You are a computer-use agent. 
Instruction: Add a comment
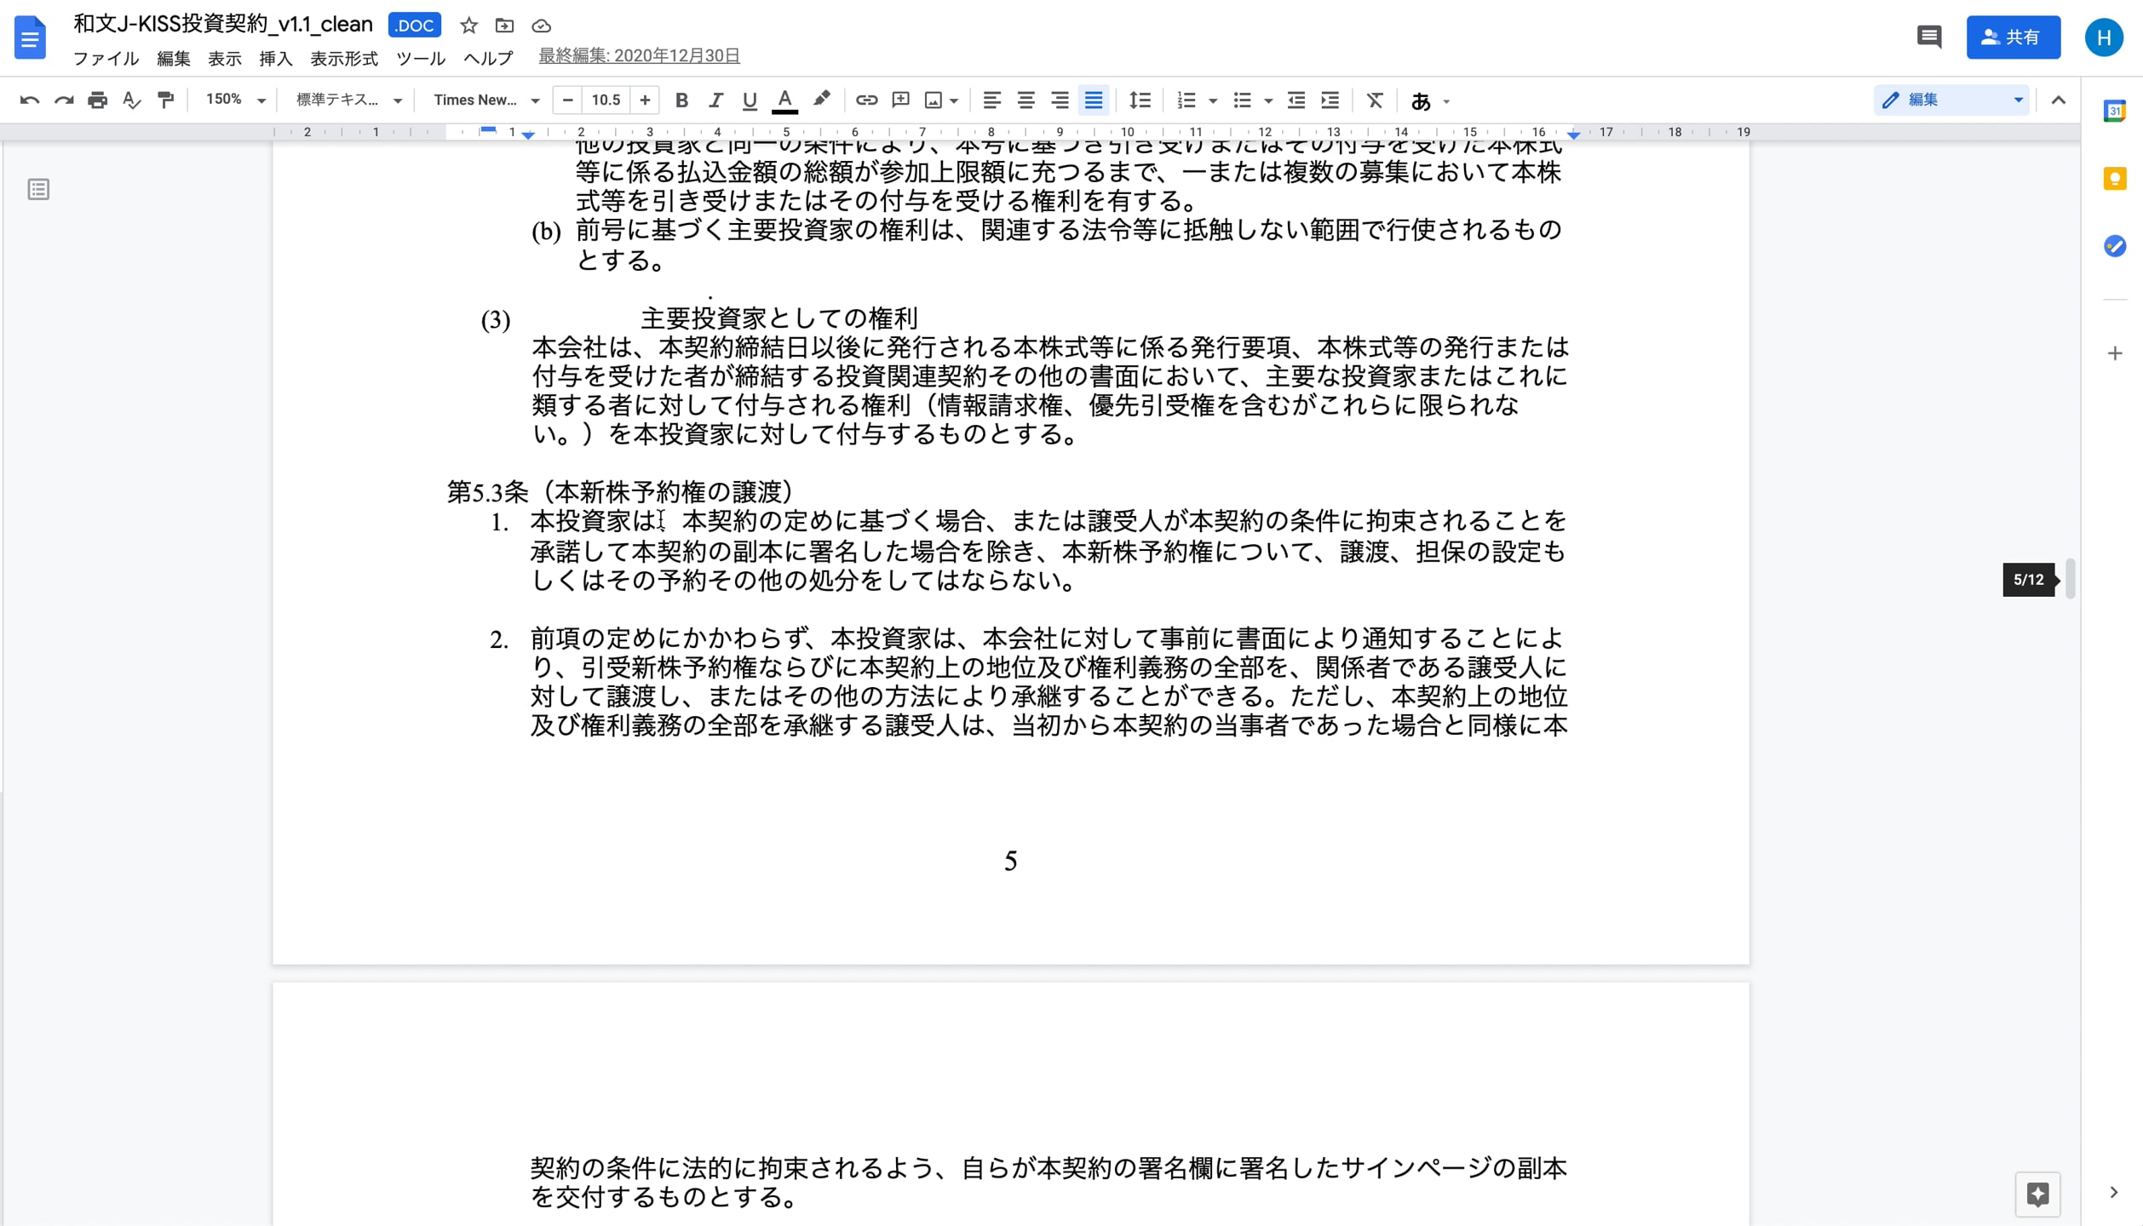900,100
